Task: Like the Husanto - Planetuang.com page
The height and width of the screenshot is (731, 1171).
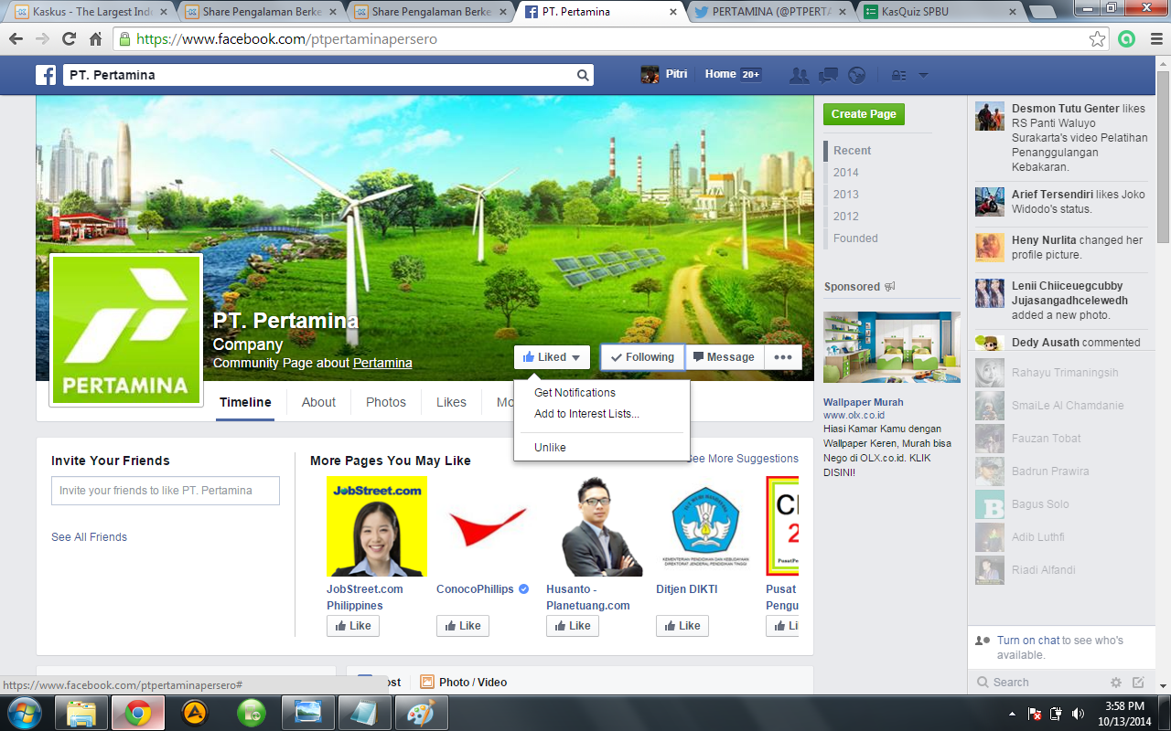Action: click(x=573, y=626)
